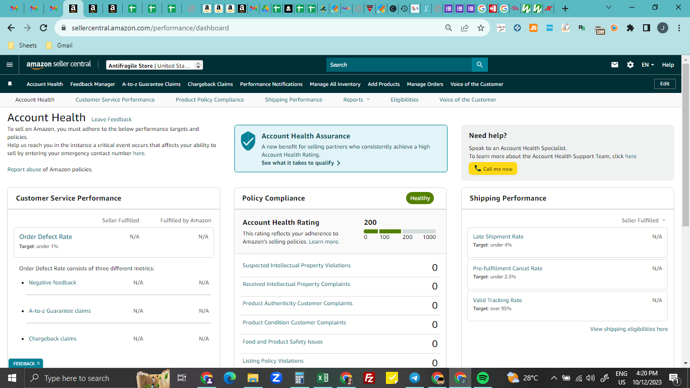690x388 pixels.
Task: Click the Call me now button
Action: pos(493,169)
